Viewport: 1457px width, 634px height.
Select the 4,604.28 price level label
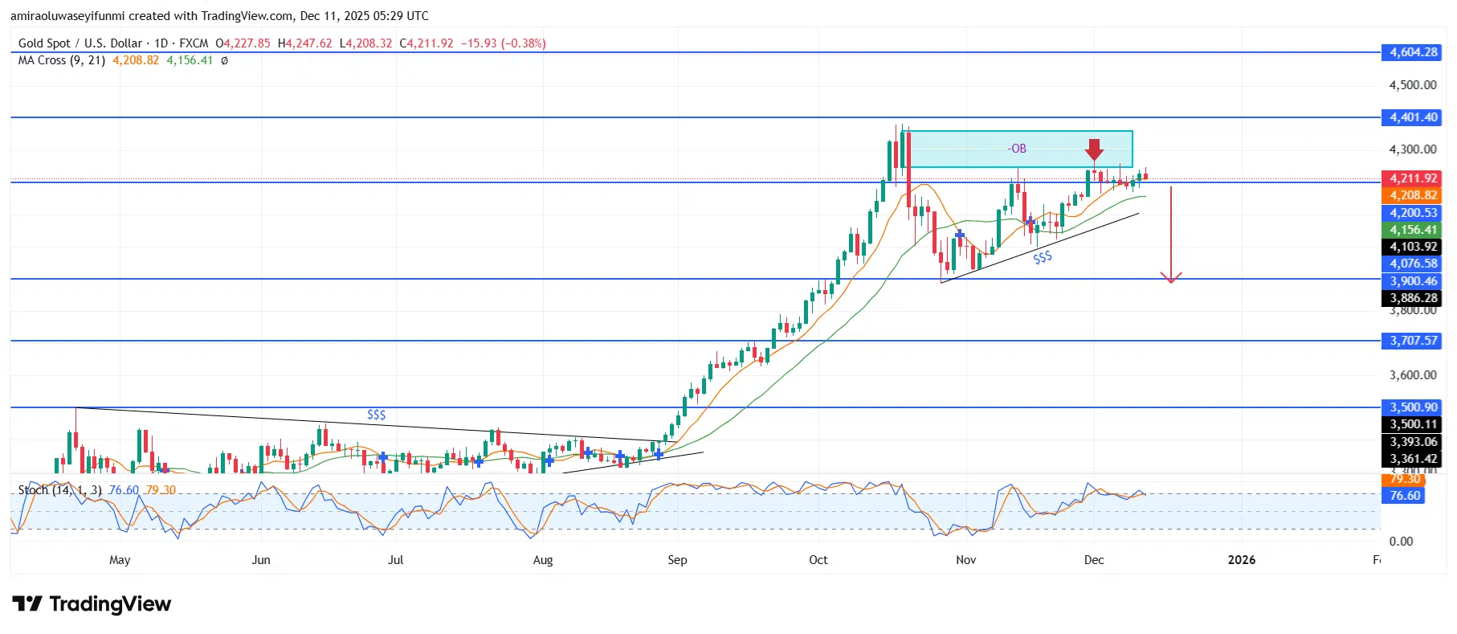point(1413,52)
